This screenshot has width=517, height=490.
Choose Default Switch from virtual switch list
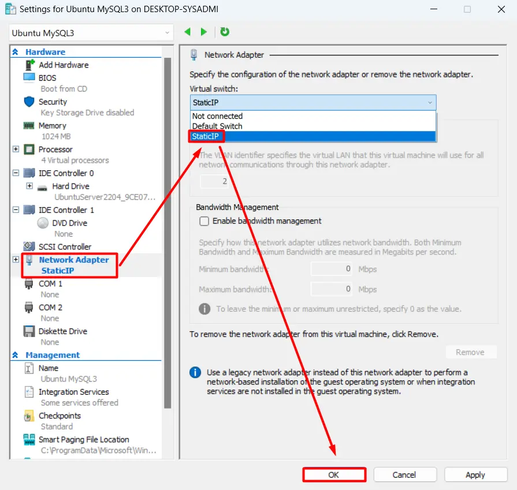[217, 126]
